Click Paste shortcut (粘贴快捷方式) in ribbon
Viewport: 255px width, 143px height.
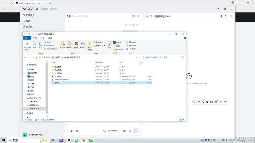[x=51, y=49]
